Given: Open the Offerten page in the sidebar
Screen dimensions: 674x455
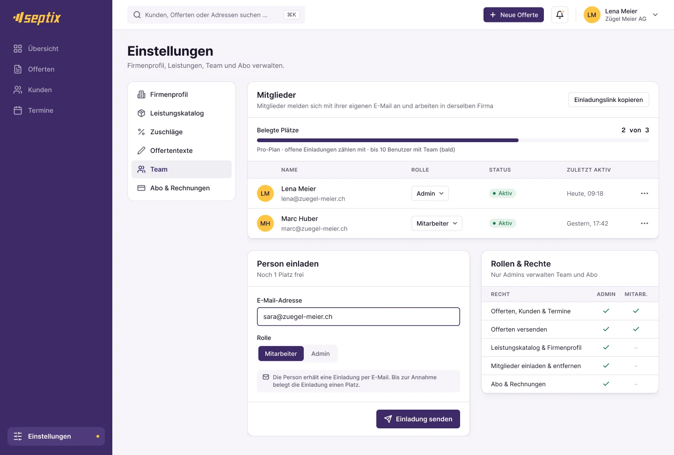Looking at the screenshot, I should (56, 69).
